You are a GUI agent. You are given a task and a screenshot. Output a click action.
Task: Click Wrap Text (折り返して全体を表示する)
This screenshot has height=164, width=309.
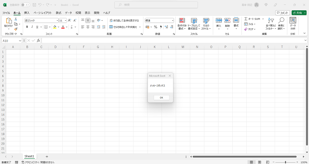pos(124,20)
